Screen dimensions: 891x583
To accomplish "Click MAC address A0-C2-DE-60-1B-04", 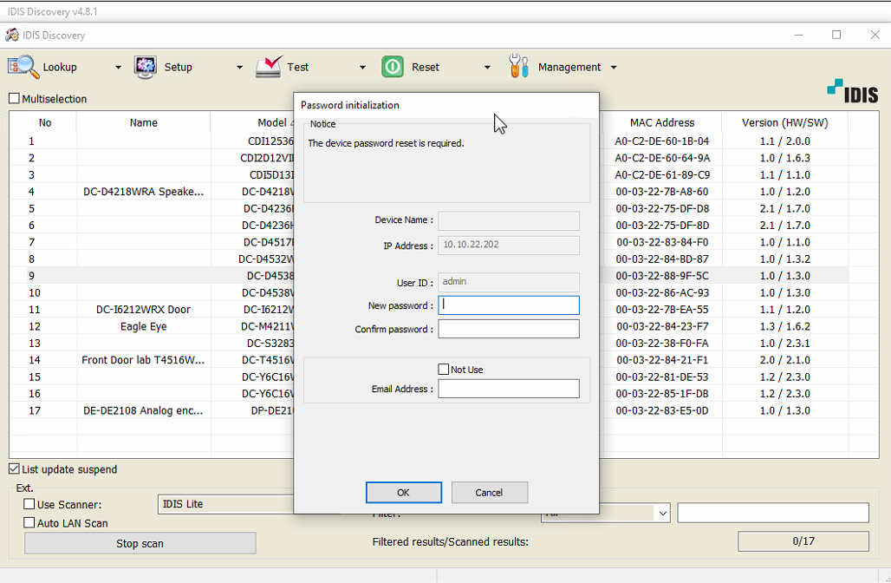I will (x=662, y=141).
